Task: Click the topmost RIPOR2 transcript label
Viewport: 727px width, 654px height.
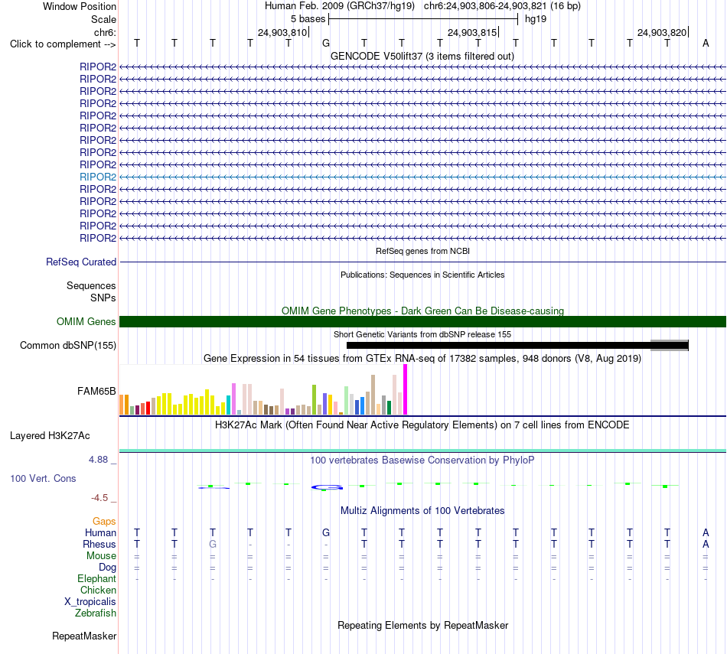Action: [98, 67]
